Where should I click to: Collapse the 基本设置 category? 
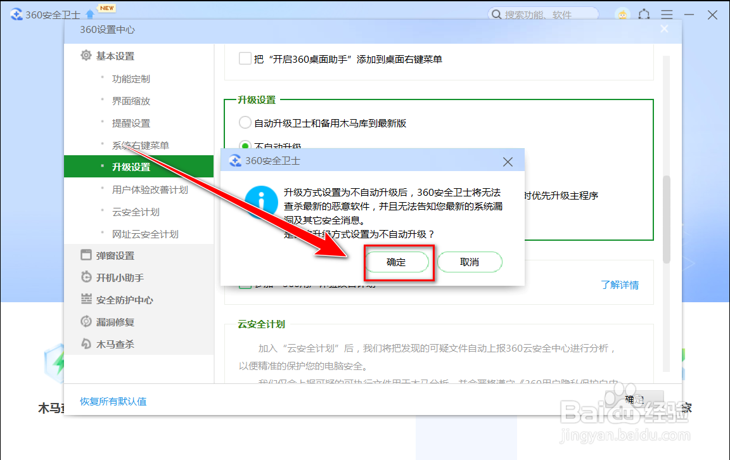(x=115, y=56)
